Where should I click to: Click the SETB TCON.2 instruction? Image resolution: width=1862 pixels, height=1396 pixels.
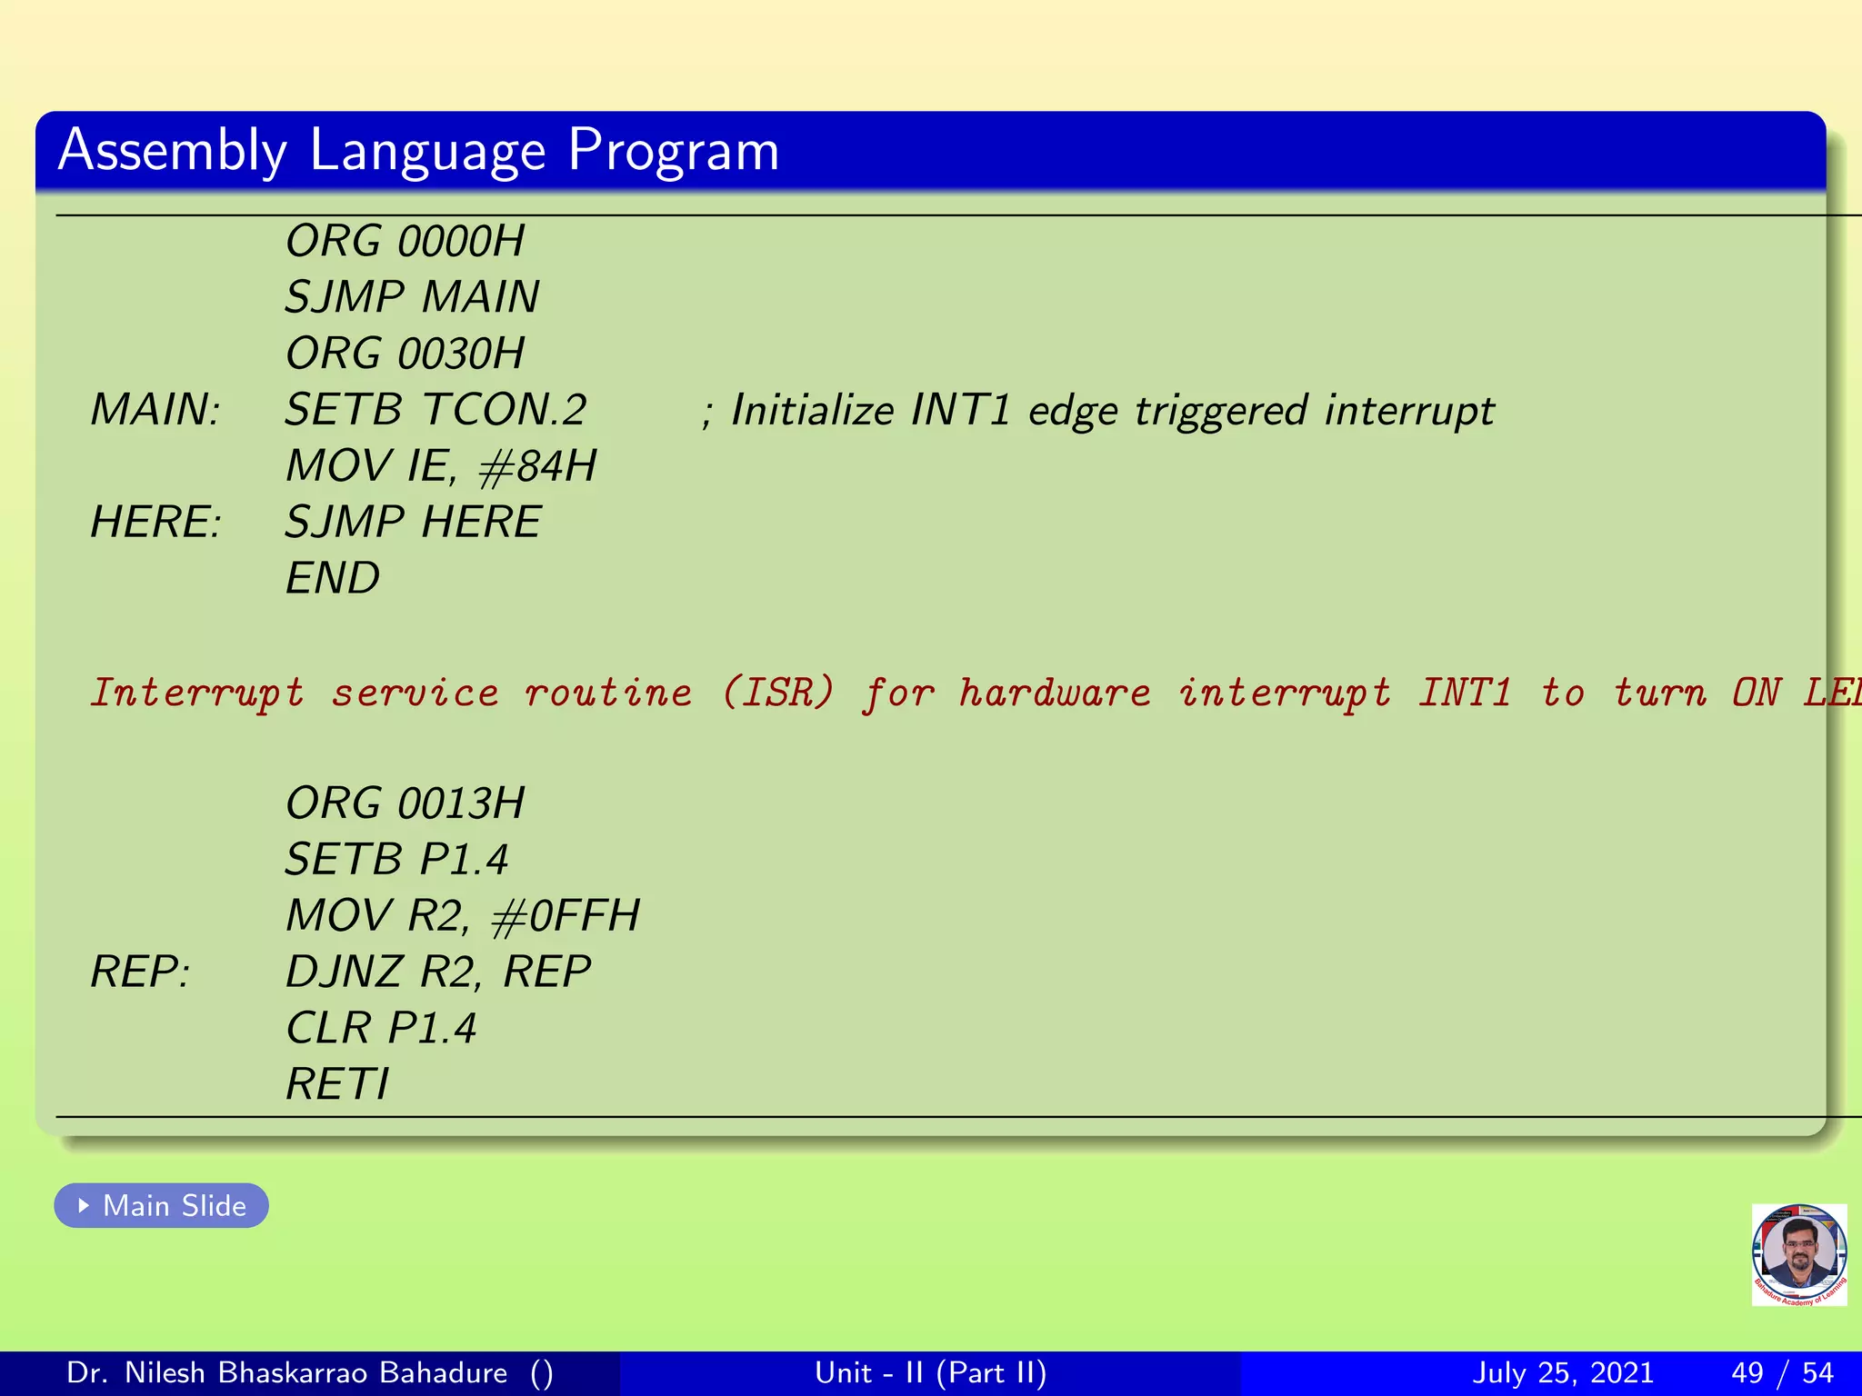435,410
